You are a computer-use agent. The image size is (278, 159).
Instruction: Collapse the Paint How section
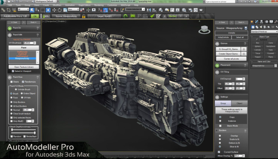pos(10,77)
